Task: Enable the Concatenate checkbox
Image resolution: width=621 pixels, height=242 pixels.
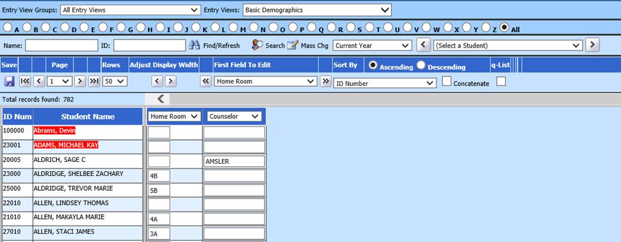Action: [447, 82]
